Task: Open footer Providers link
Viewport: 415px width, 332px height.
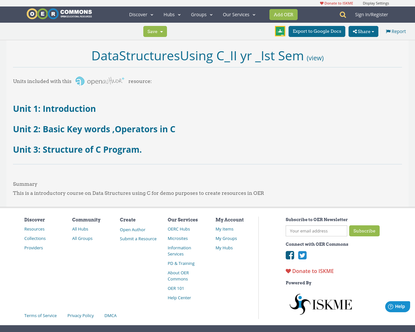Action: click(x=34, y=248)
